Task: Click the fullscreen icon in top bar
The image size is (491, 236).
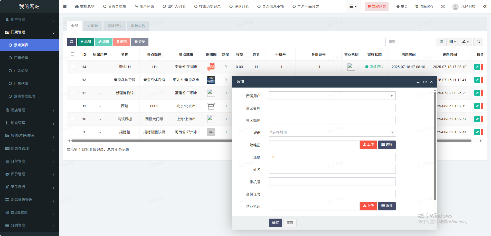Action: pyautogui.click(x=443, y=6)
